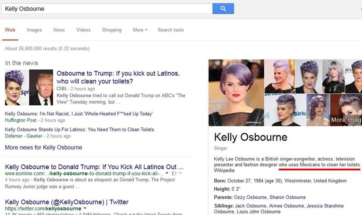This screenshot has height=215, width=362.
Task: Open Louis John Osbourne sibling link
Action: (x=259, y=211)
